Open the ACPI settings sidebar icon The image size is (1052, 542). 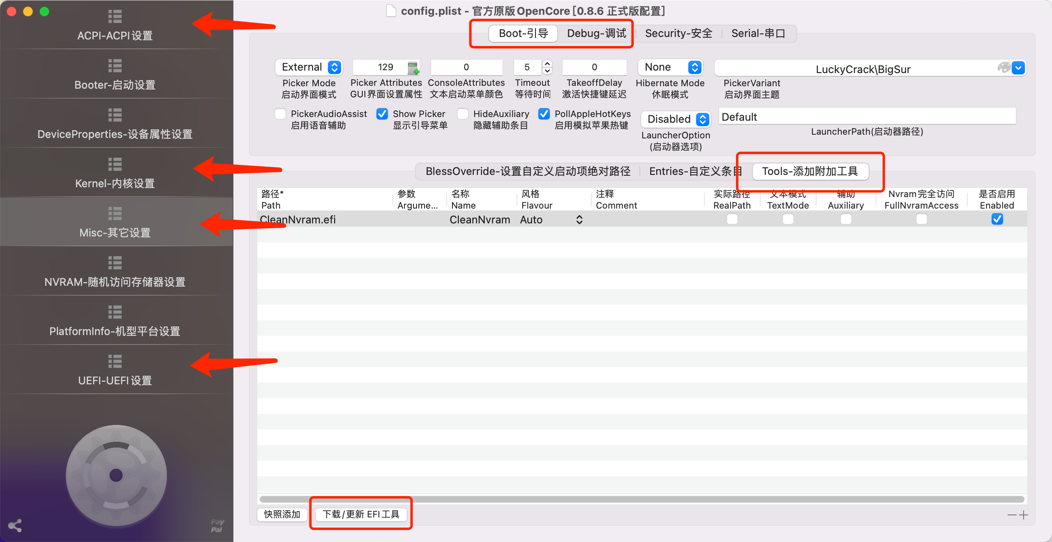(x=115, y=17)
